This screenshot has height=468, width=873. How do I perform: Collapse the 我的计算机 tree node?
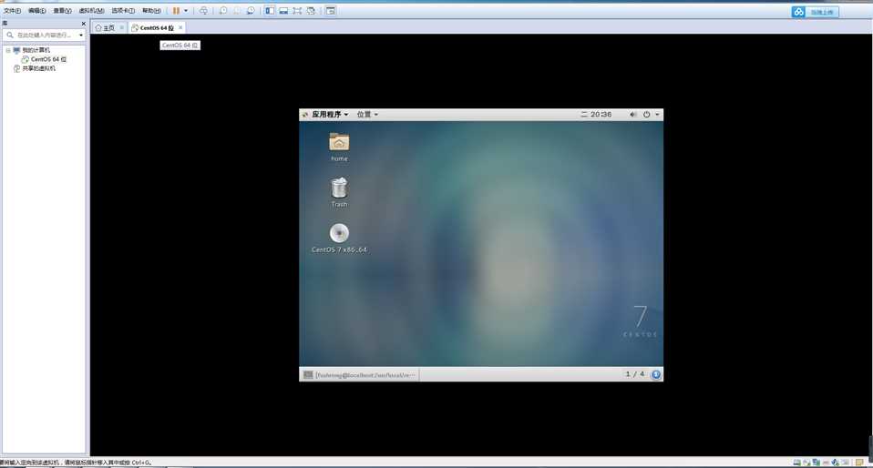click(x=8, y=50)
